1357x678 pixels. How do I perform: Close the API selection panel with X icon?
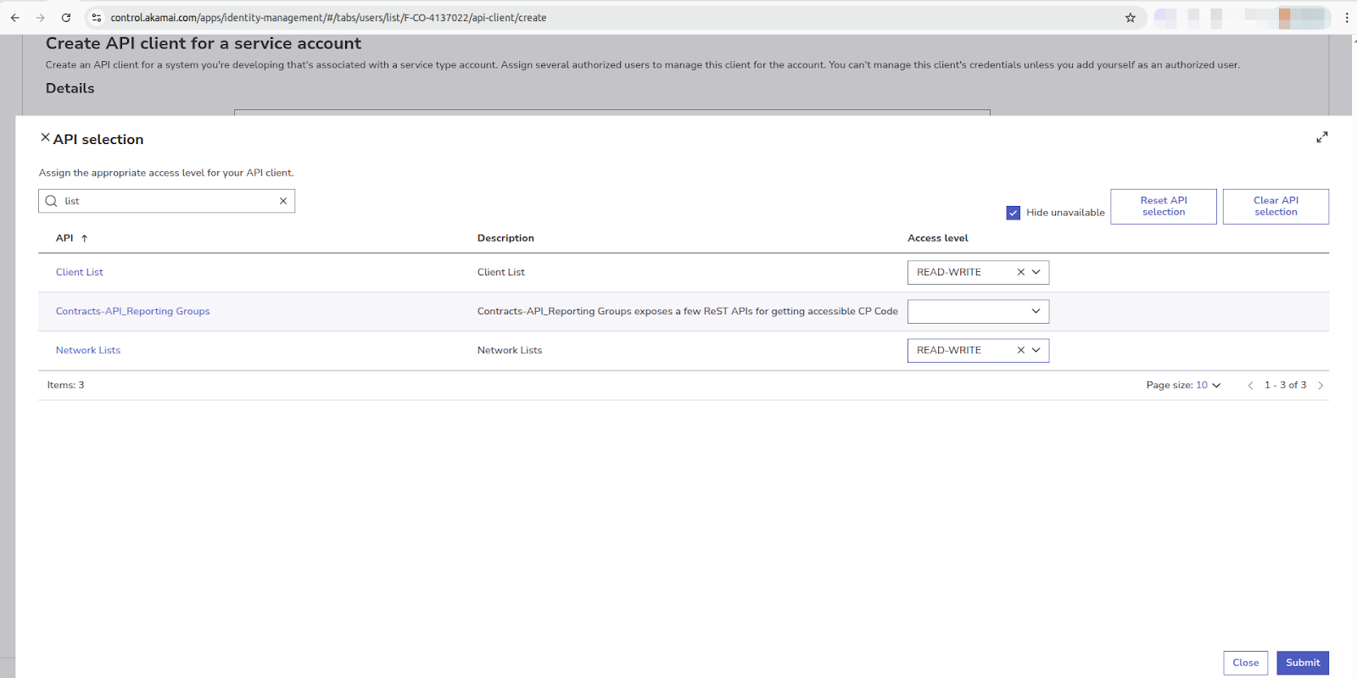(45, 137)
